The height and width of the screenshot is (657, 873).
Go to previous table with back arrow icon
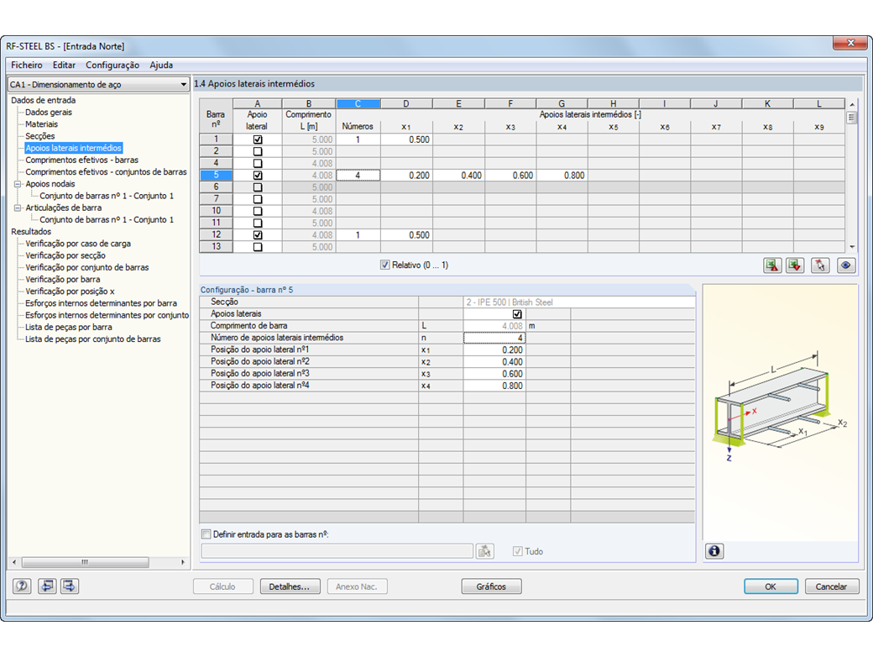click(47, 586)
